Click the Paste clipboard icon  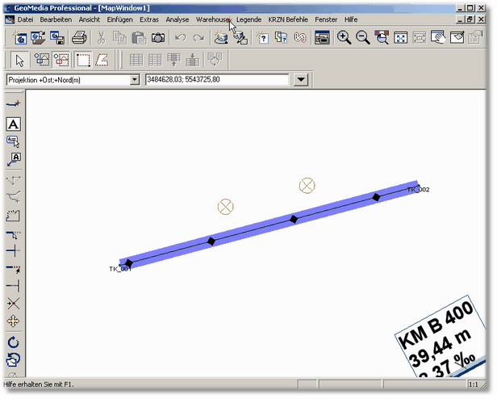tap(139, 37)
